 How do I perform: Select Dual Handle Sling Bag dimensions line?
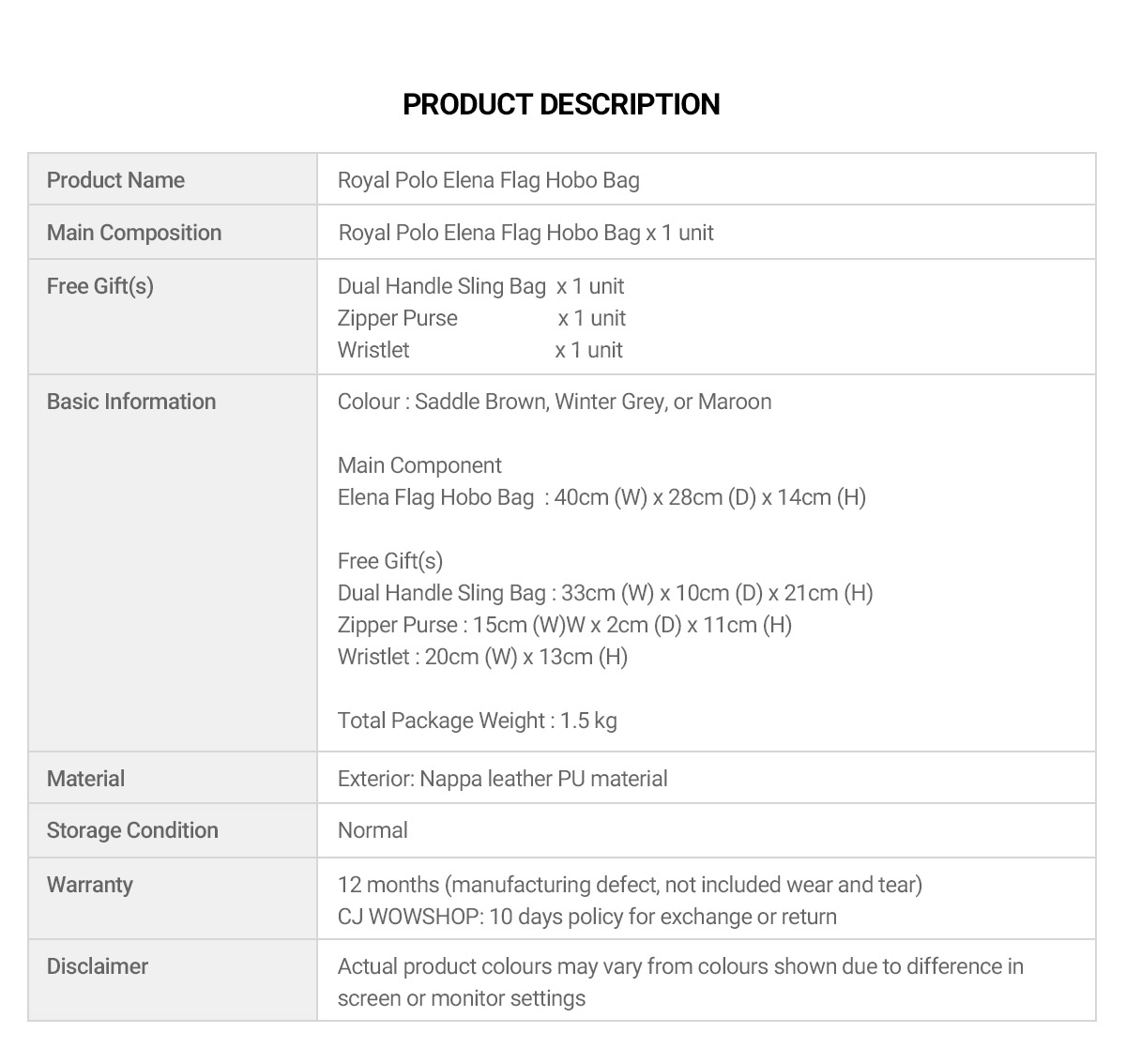tap(605, 593)
